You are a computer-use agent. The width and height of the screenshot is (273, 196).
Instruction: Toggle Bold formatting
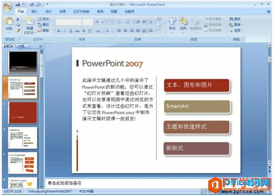[x=58, y=31]
